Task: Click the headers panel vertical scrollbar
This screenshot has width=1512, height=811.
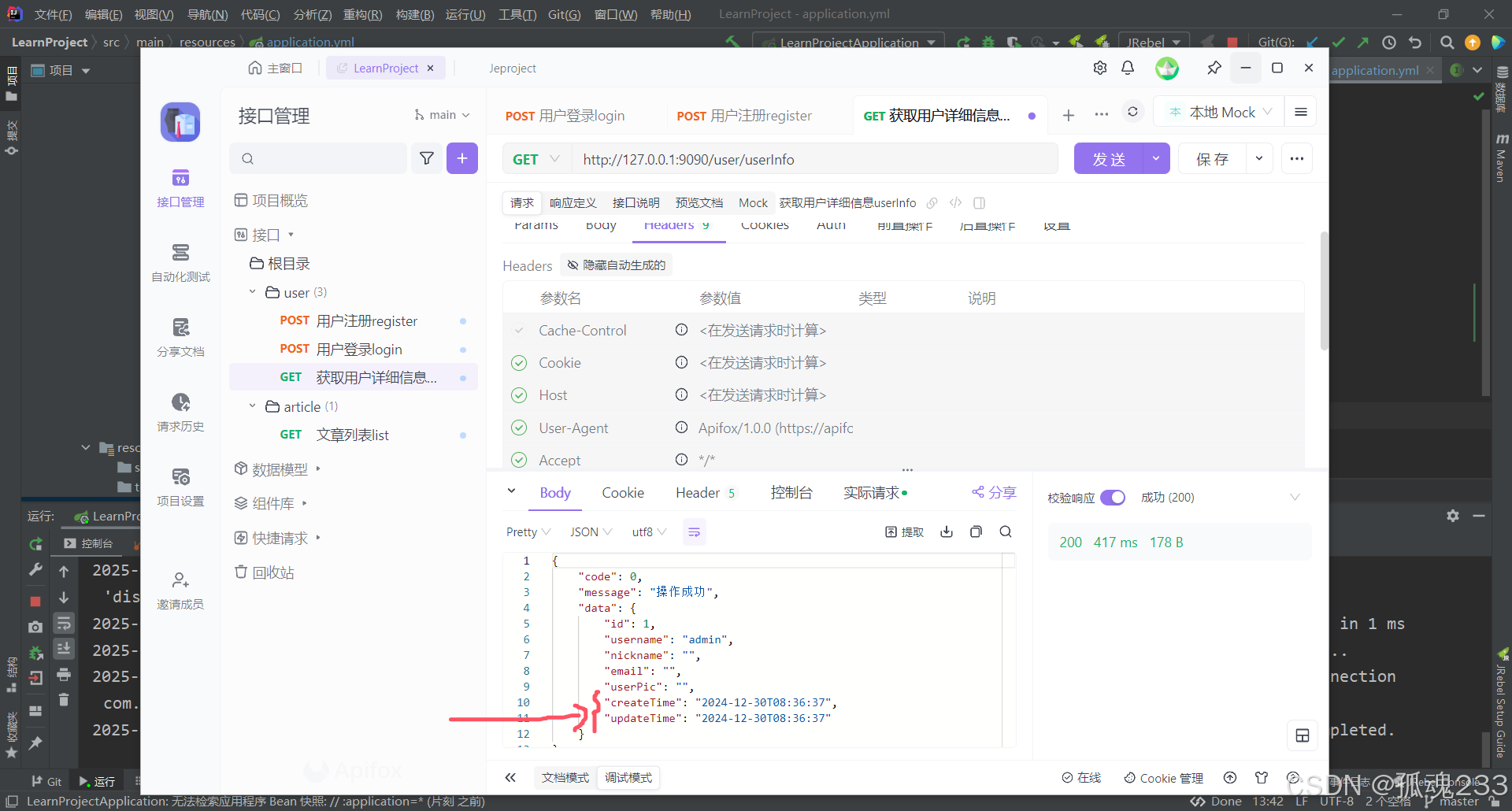Action: (x=1324, y=291)
